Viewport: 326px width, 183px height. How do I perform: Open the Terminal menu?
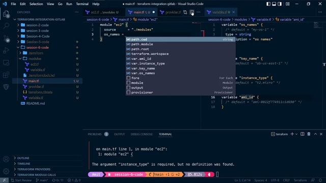(82, 4)
